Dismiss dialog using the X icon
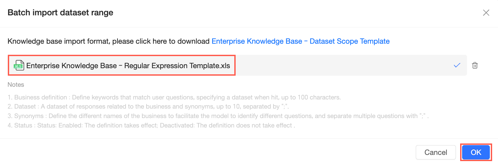 486,13
